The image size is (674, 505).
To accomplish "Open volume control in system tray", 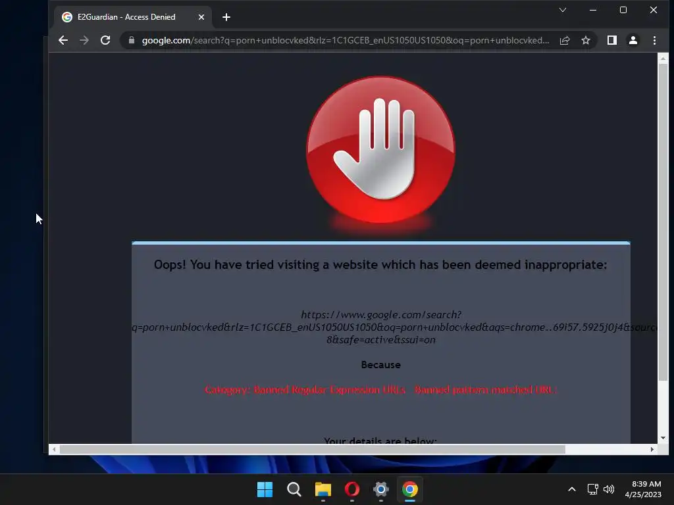I will click(x=609, y=489).
